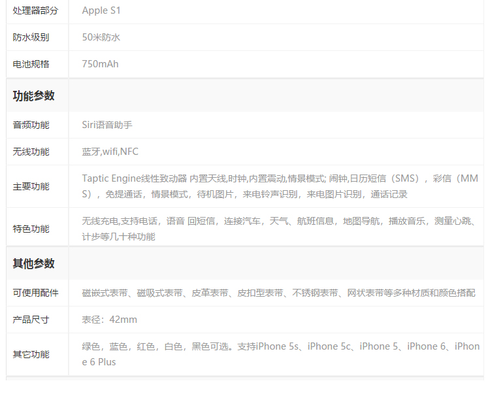
Task: Select the 主要功能 label
Action: click(x=31, y=187)
